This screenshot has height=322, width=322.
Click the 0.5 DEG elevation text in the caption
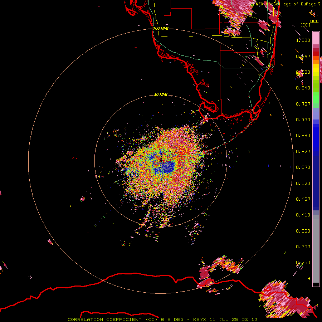click(x=172, y=319)
